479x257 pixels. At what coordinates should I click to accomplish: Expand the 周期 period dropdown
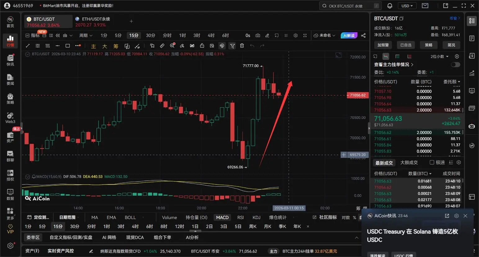click(86, 35)
